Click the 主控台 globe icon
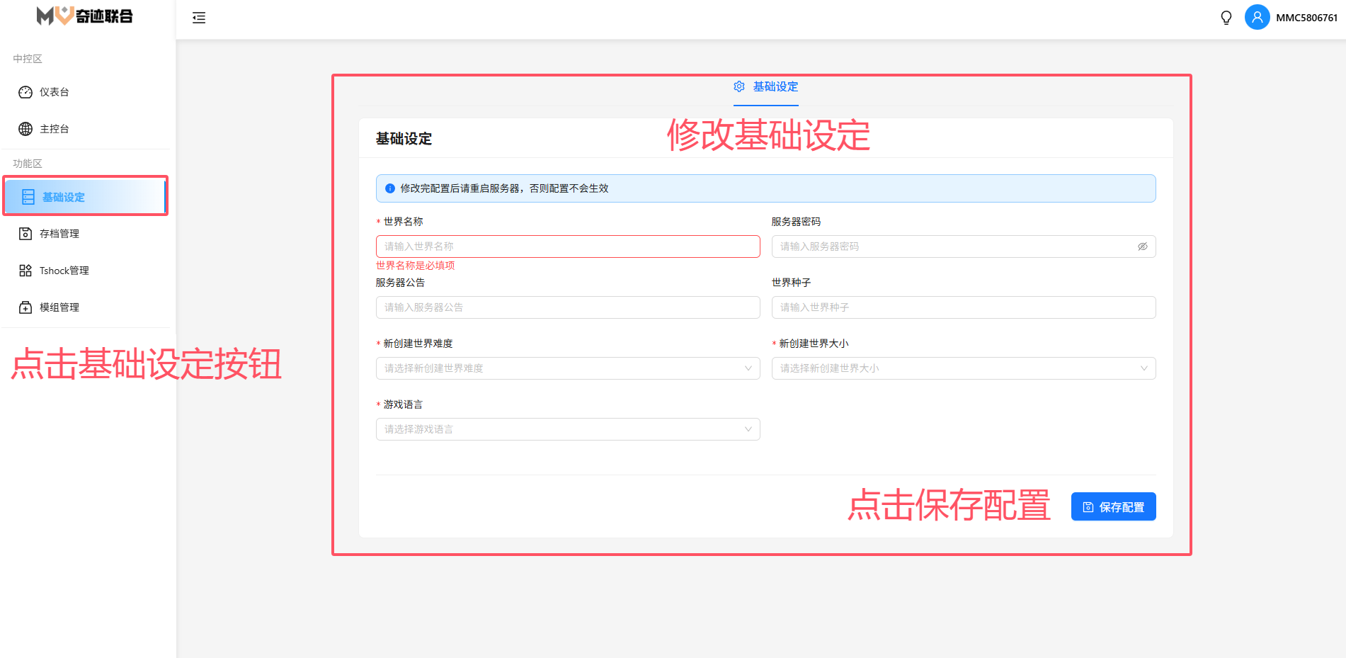The width and height of the screenshot is (1346, 658). (25, 129)
